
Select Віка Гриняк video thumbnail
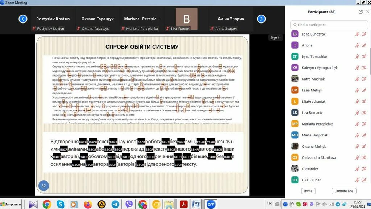point(187,20)
